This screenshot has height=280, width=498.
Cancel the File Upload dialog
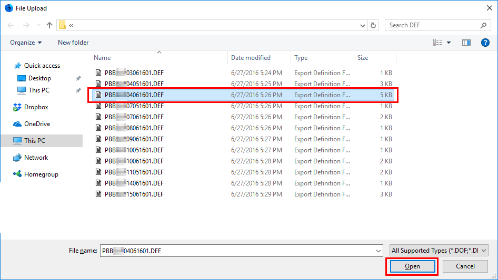(x=465, y=266)
